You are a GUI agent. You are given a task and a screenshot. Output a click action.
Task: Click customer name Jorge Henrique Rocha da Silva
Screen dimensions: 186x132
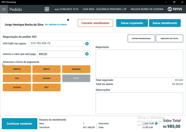click(24, 25)
